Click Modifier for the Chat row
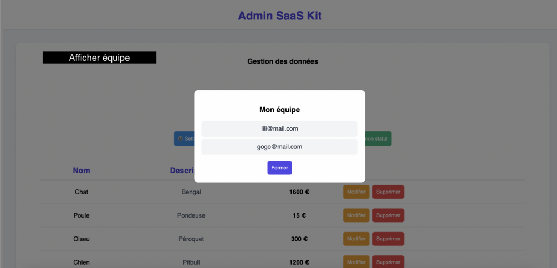557x268 pixels. [x=356, y=192]
